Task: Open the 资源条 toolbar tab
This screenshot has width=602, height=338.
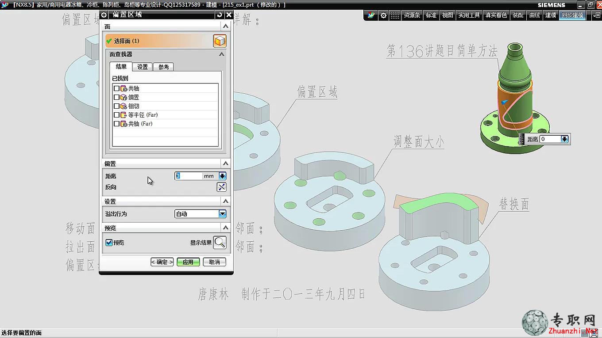Action: (x=412, y=15)
